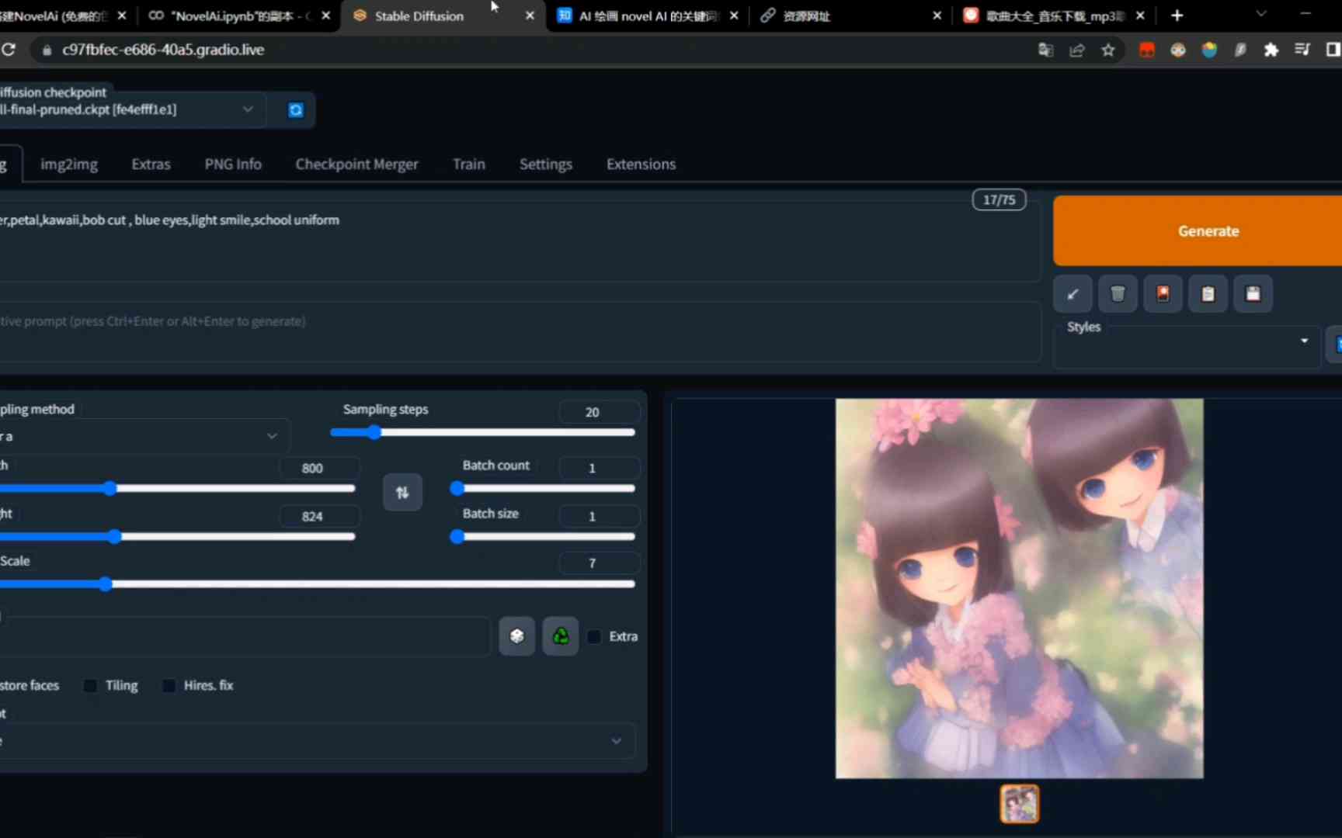Open the Extensions tab
This screenshot has width=1342, height=838.
[x=641, y=164]
